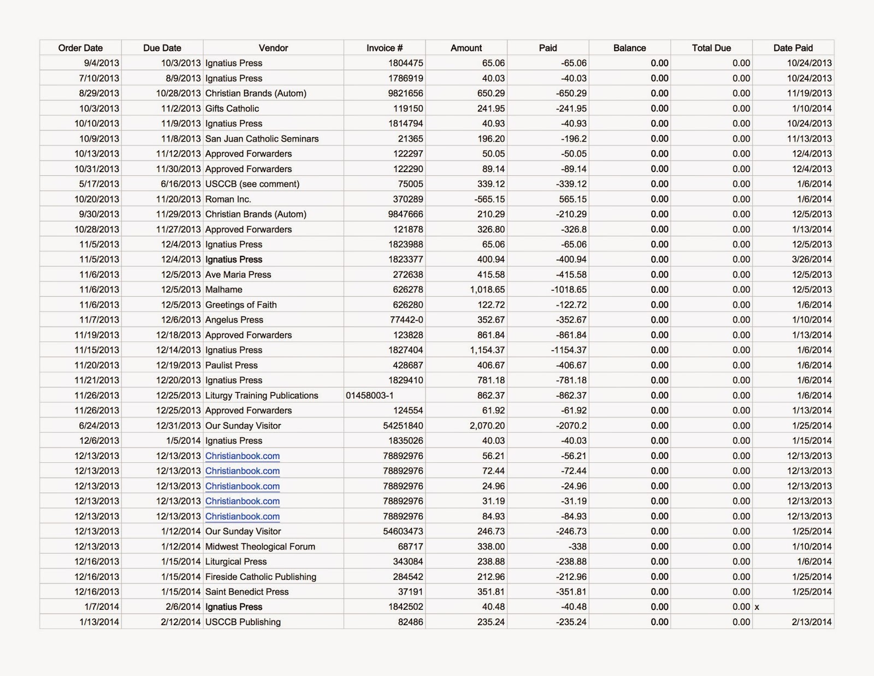Click the USCCB (see comment) vendor cell
The height and width of the screenshot is (676, 874).
tap(273, 184)
